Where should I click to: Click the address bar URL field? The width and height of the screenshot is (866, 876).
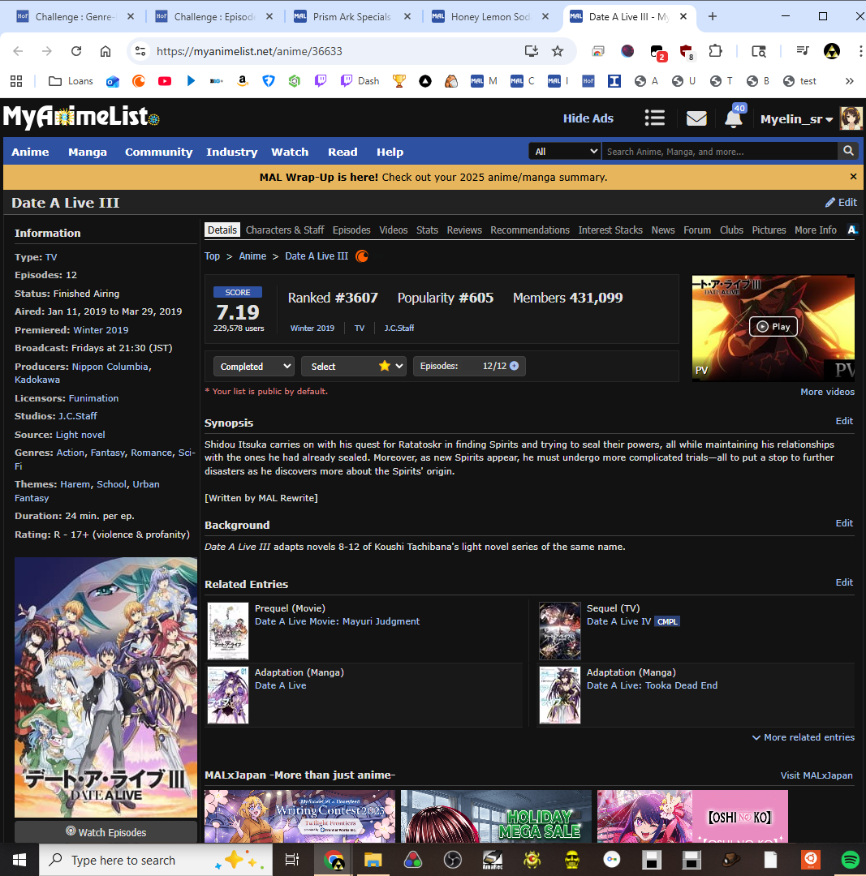(335, 51)
